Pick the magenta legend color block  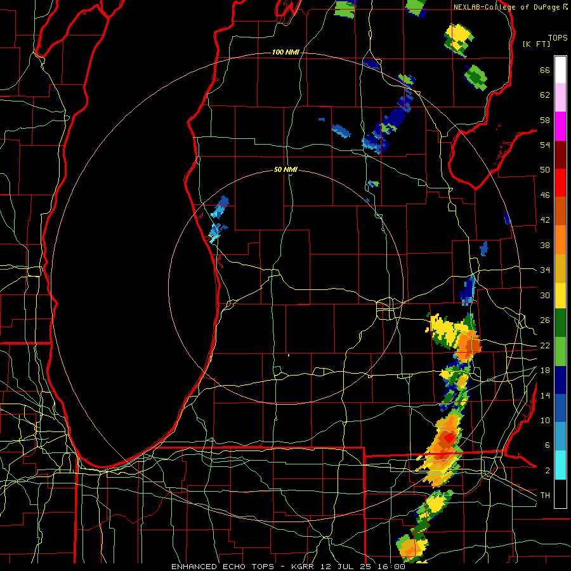pos(560,126)
